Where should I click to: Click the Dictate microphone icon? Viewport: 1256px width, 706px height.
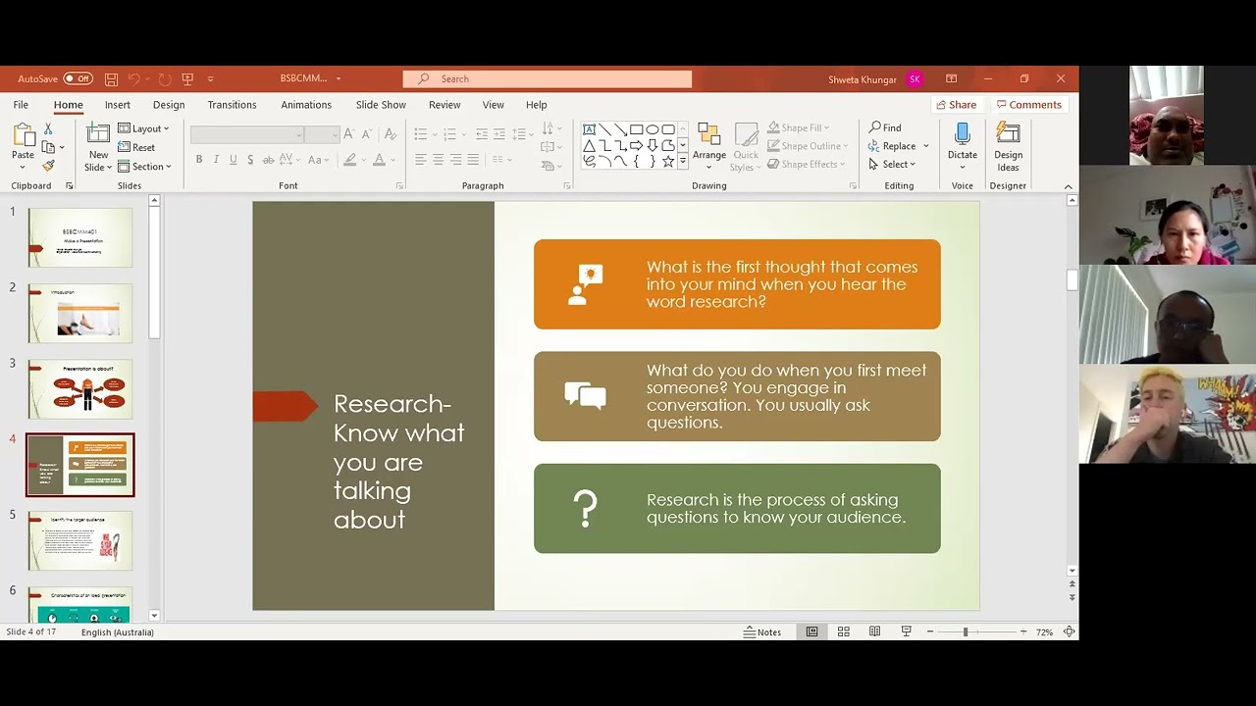pyautogui.click(x=963, y=135)
